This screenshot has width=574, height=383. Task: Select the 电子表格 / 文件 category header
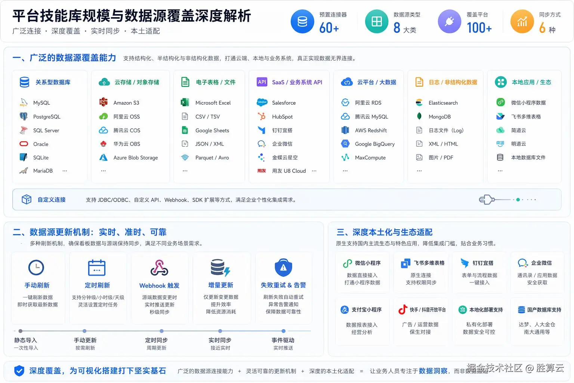point(216,82)
